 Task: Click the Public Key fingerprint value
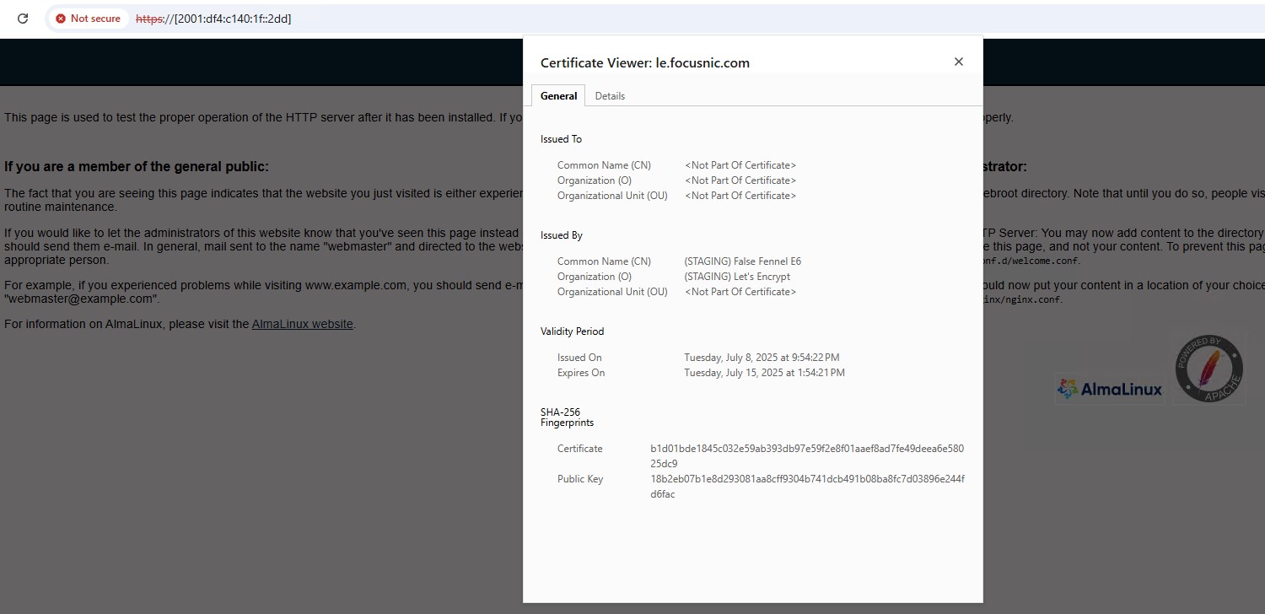(806, 487)
